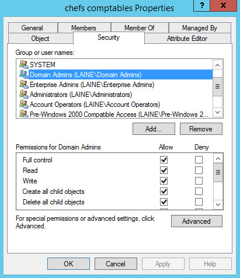Open the Attribute Editor tab
The image size is (240, 278).
pos(187,39)
